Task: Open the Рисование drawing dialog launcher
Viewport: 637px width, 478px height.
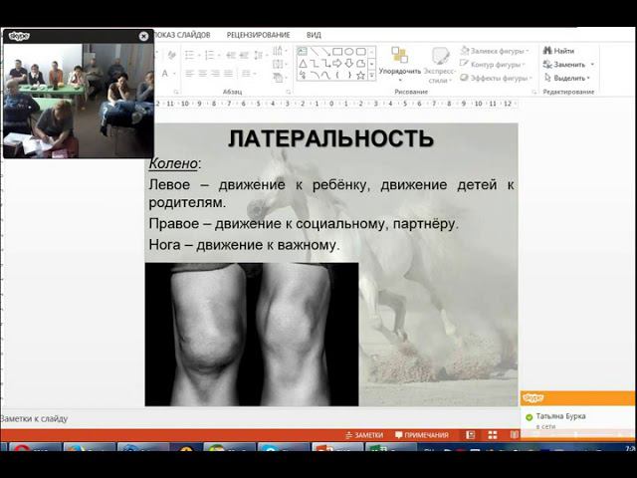Action: [x=533, y=93]
